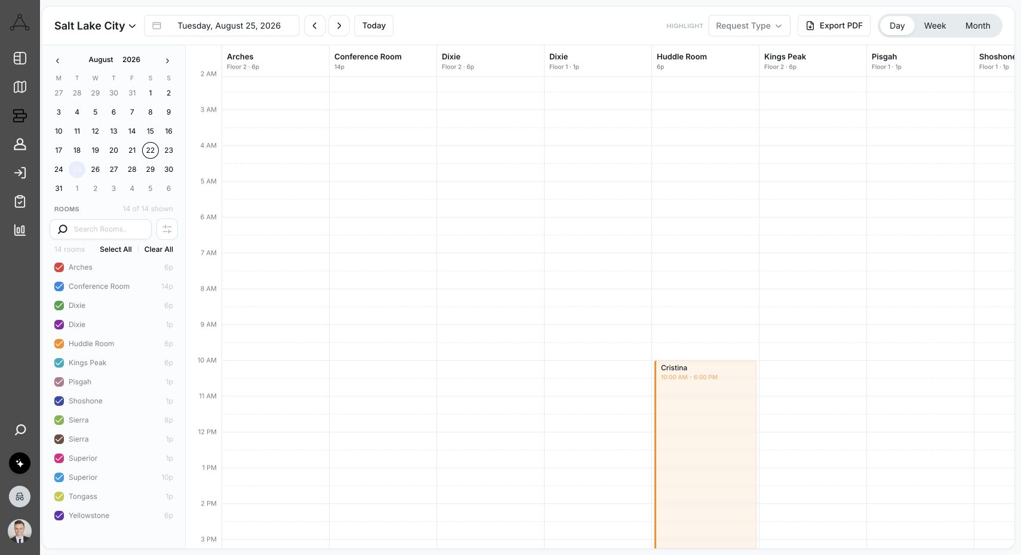1021x555 pixels.
Task: Open the room filter sliders icon
Action: coord(167,229)
